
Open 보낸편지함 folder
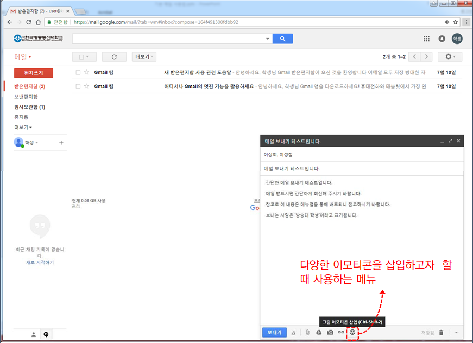tap(26, 97)
